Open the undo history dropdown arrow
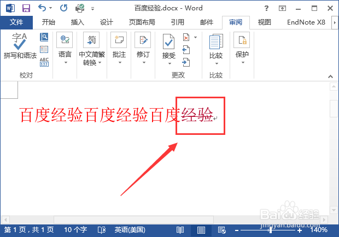Image resolution: width=339 pixels, height=237 pixels. tap(51, 8)
